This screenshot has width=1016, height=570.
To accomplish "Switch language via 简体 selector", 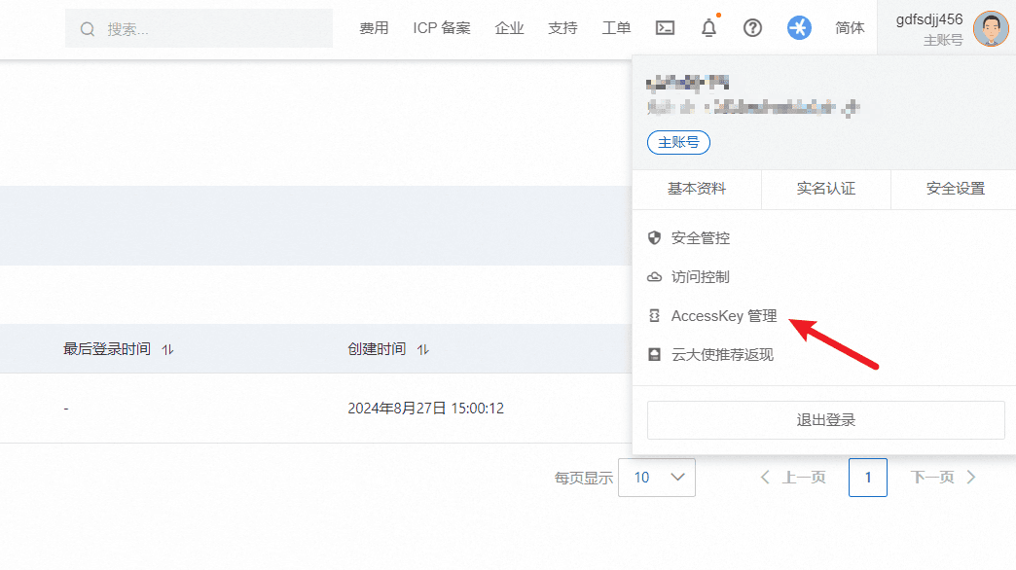I will pos(850,28).
